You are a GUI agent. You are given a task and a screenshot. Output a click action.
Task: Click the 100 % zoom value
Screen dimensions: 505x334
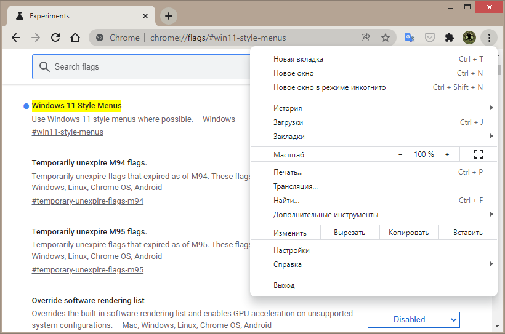coord(424,154)
